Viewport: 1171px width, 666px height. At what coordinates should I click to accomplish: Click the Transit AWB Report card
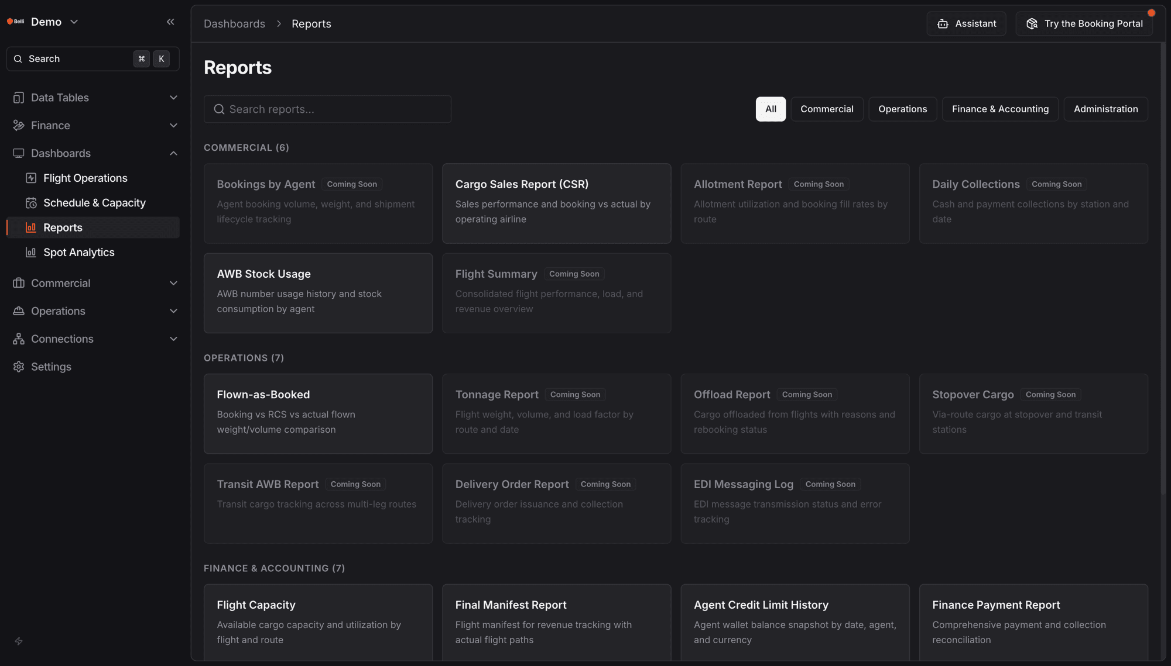[x=318, y=503]
